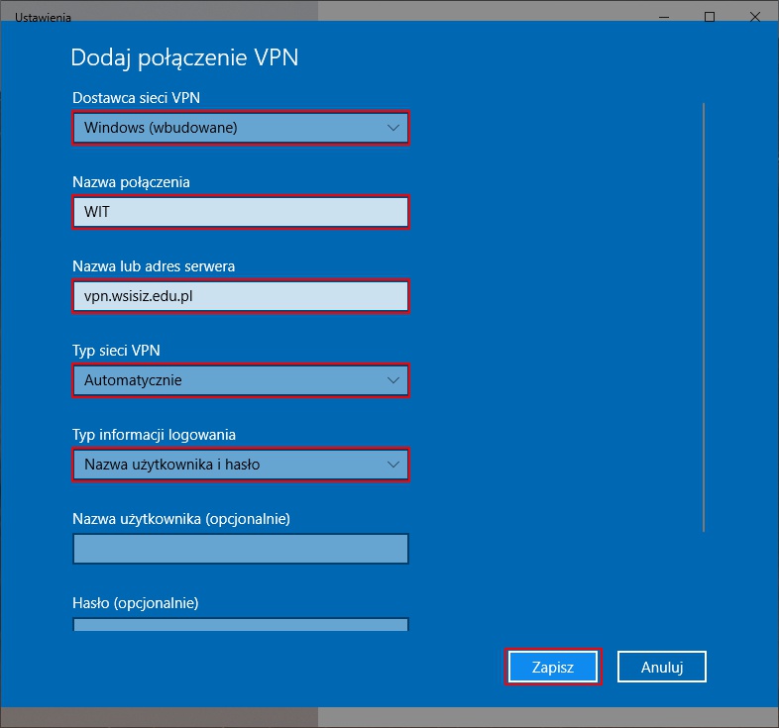Expand the Typ sieci VPN combo box
779x728 pixels.
pos(240,380)
